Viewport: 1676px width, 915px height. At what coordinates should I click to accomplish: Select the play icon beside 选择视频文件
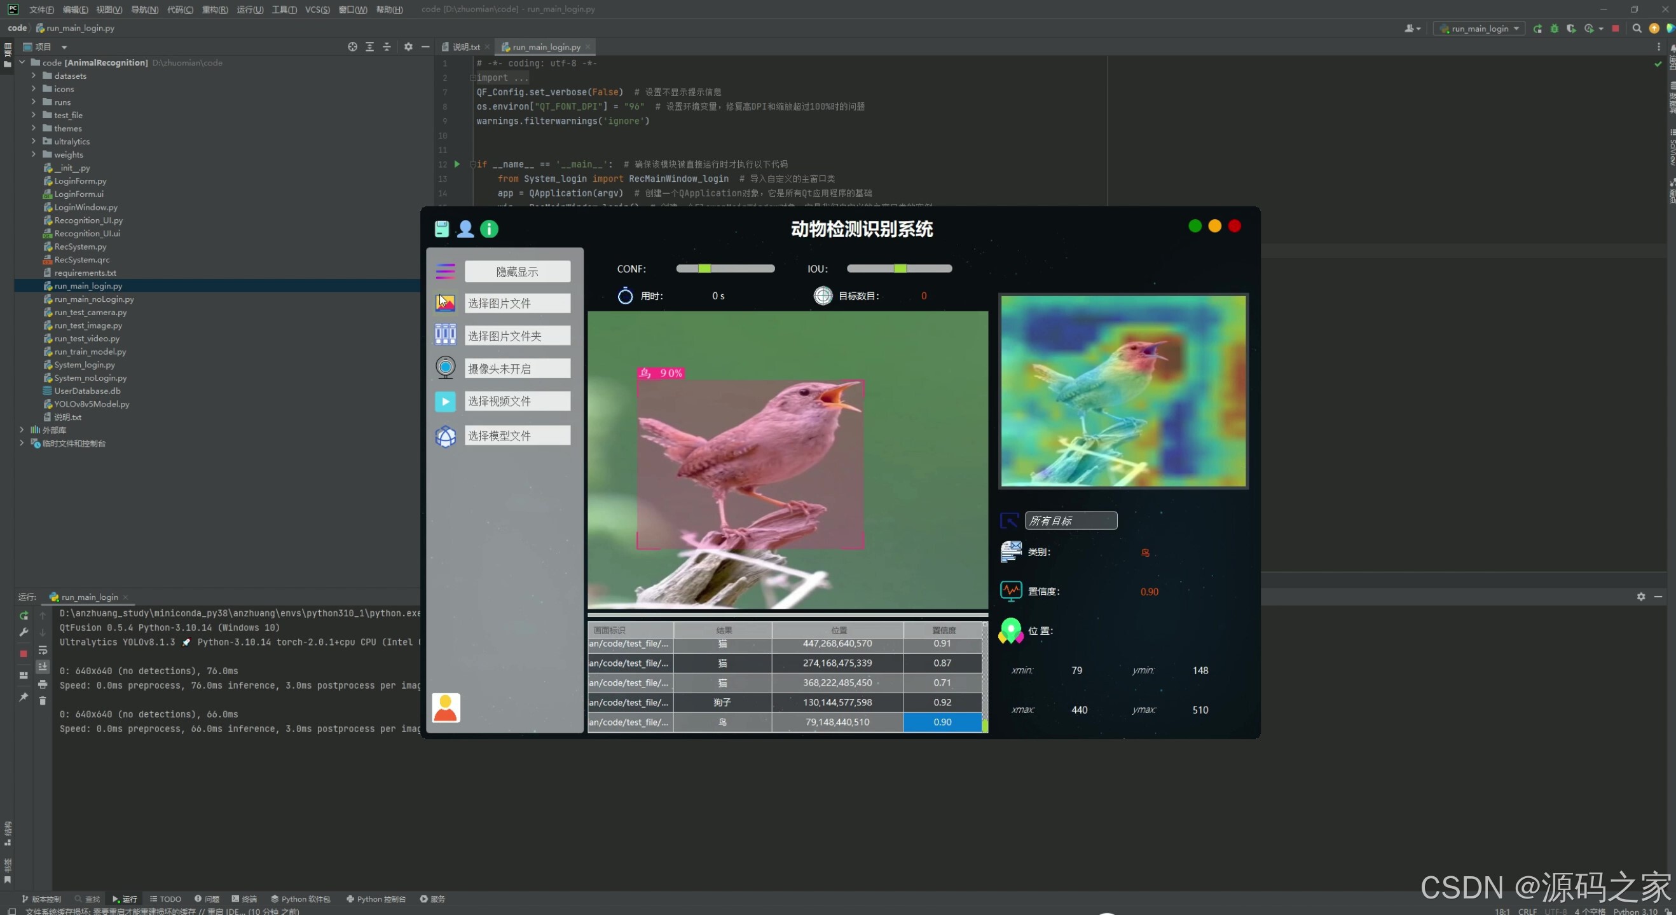tap(445, 401)
